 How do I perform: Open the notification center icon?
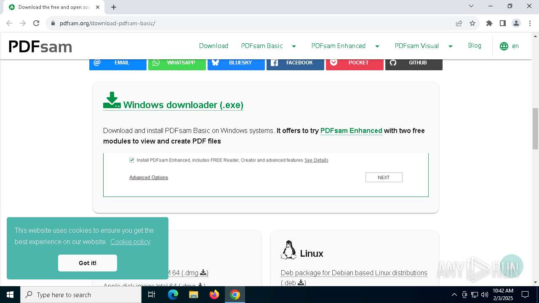pos(525,295)
